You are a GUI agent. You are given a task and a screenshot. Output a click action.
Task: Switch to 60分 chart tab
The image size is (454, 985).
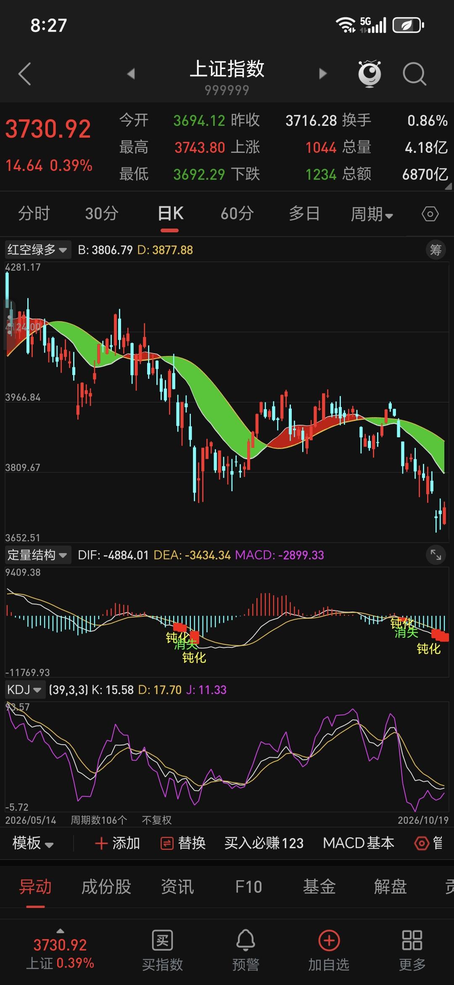click(237, 214)
